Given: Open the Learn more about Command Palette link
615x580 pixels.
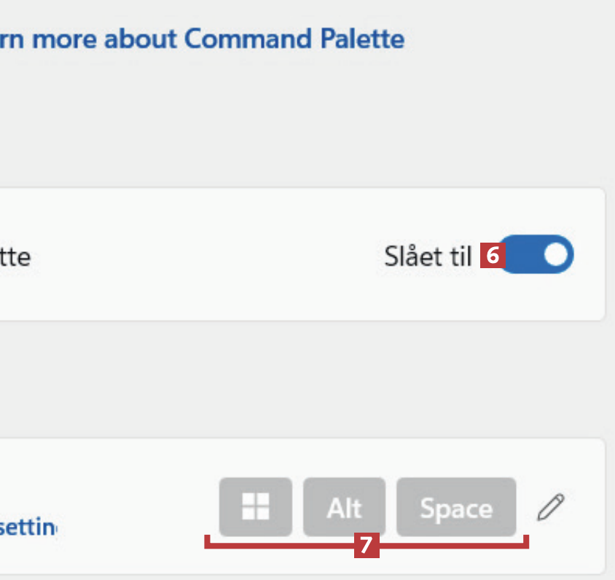Looking at the screenshot, I should pyautogui.click(x=203, y=39).
